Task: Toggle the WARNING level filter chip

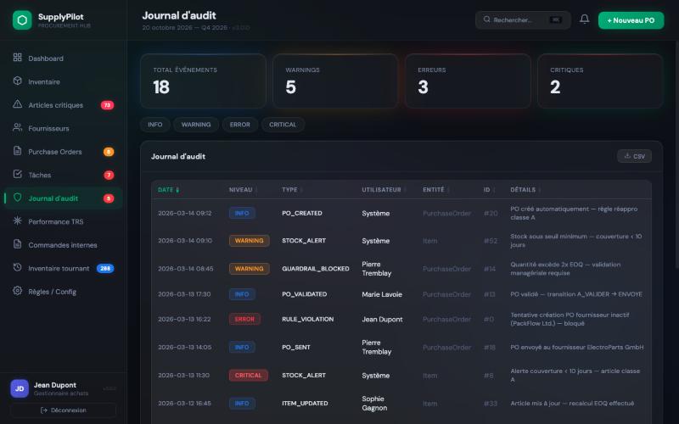Action: [196, 125]
